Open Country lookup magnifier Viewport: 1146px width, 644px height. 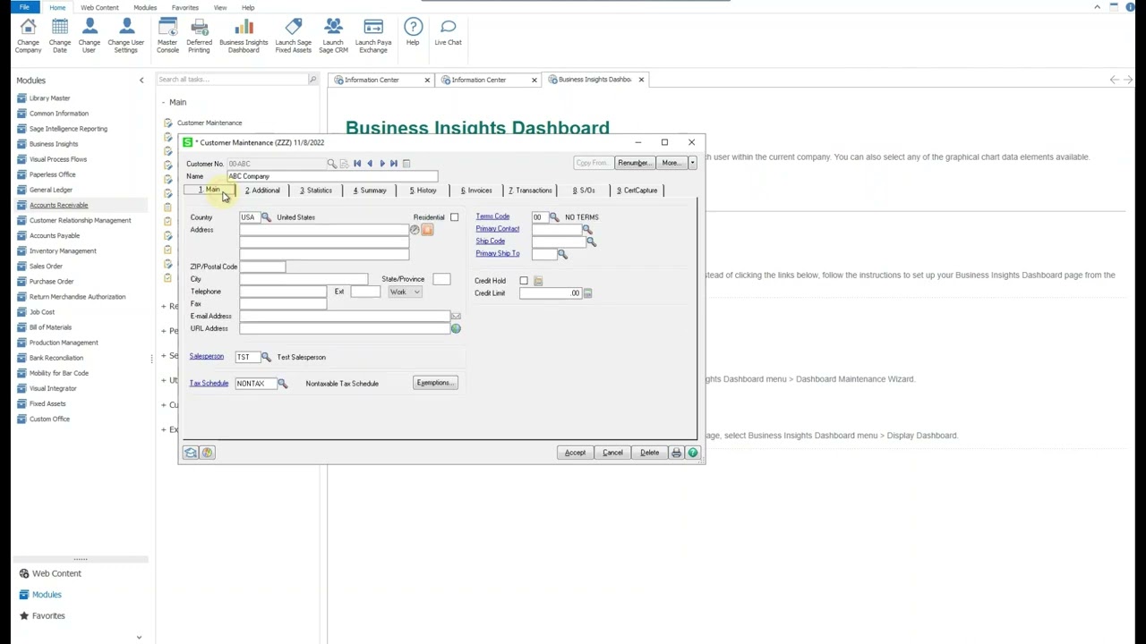[x=266, y=217]
